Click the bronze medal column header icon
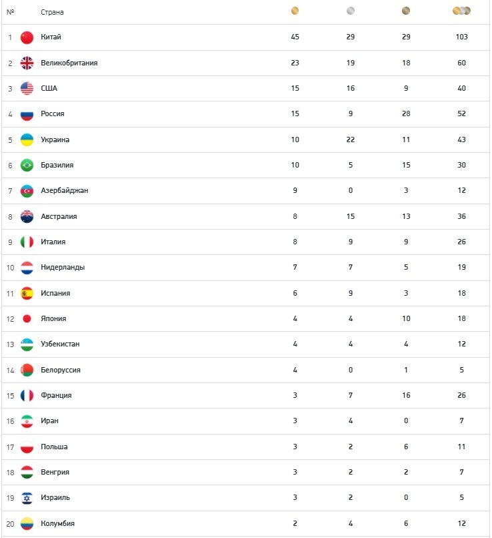The width and height of the screenshot is (492, 538). (406, 11)
